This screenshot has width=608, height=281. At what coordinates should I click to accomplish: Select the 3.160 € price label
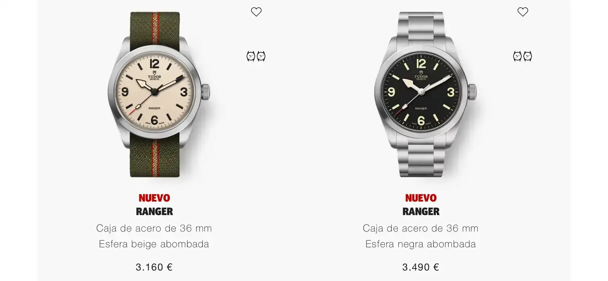(154, 267)
